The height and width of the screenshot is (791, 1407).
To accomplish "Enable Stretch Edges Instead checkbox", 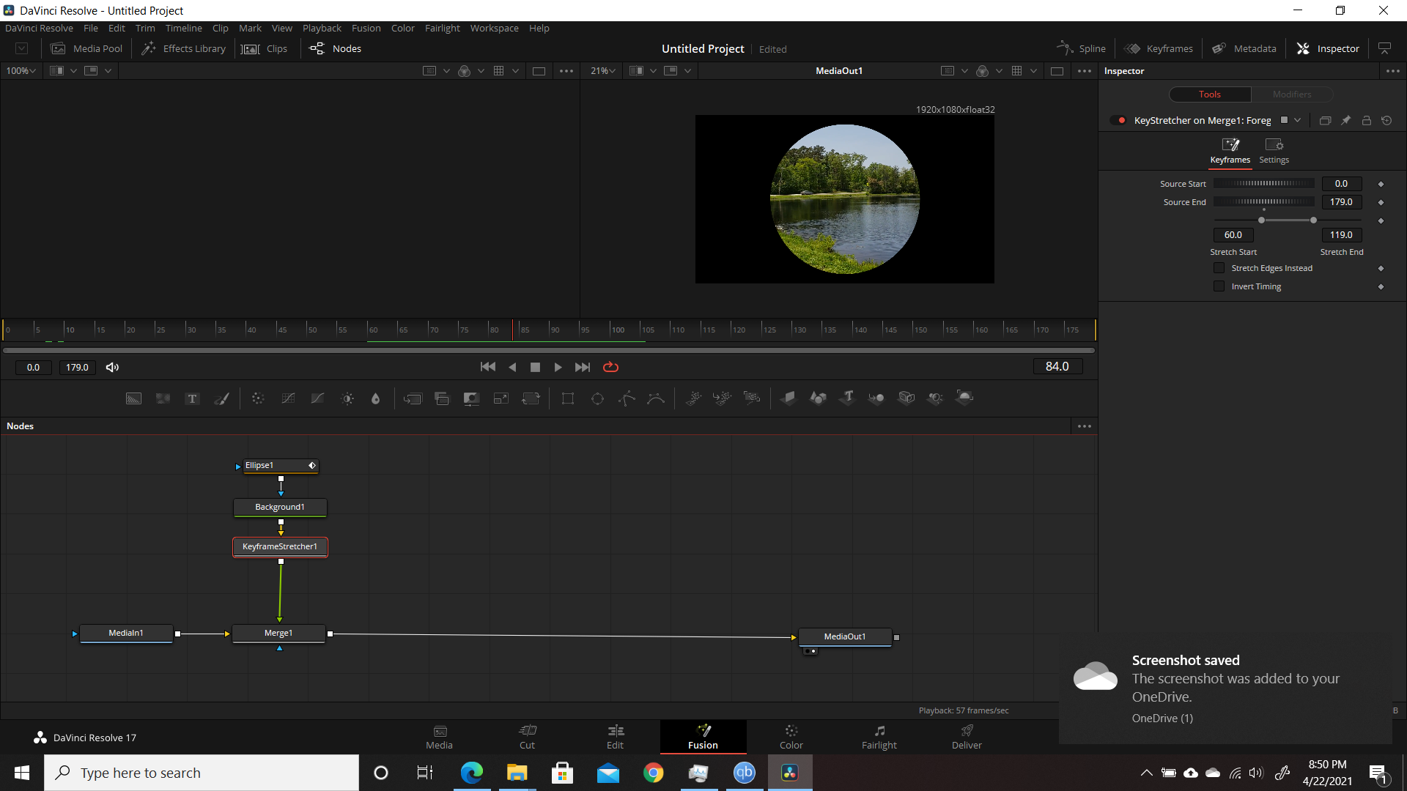I will click(1219, 268).
